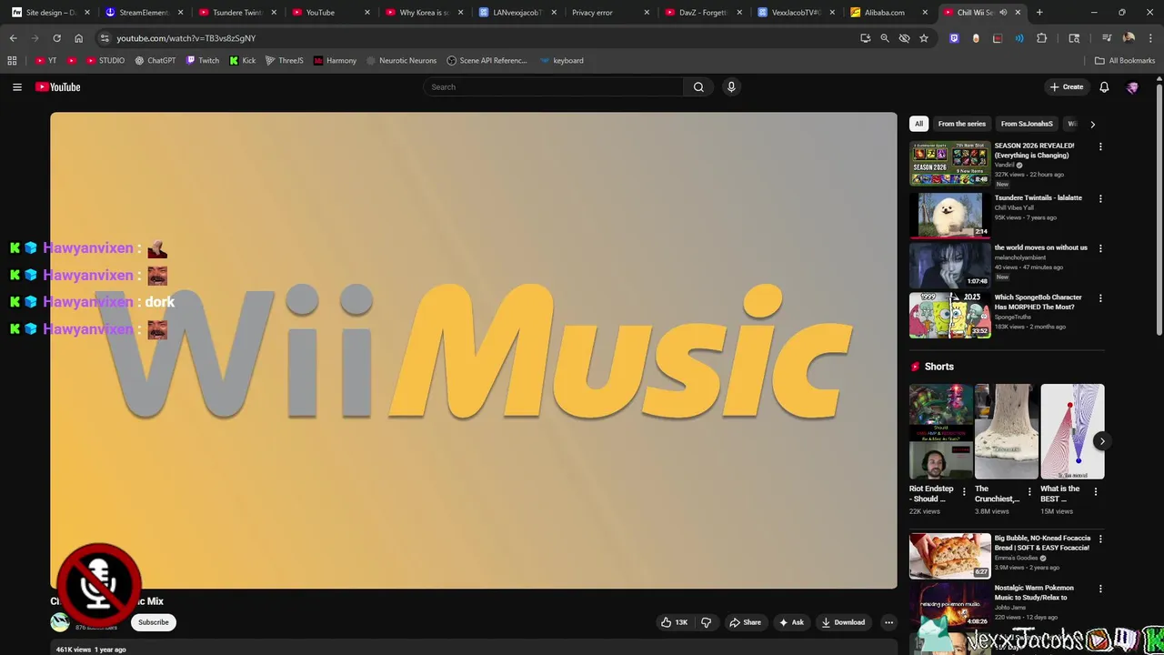Open more actions ellipsis below video

click(888, 622)
